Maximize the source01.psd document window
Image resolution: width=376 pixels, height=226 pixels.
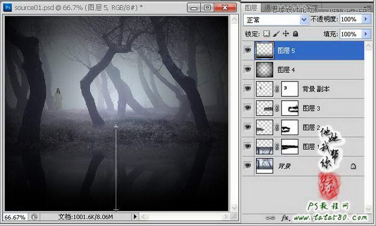[207, 8]
